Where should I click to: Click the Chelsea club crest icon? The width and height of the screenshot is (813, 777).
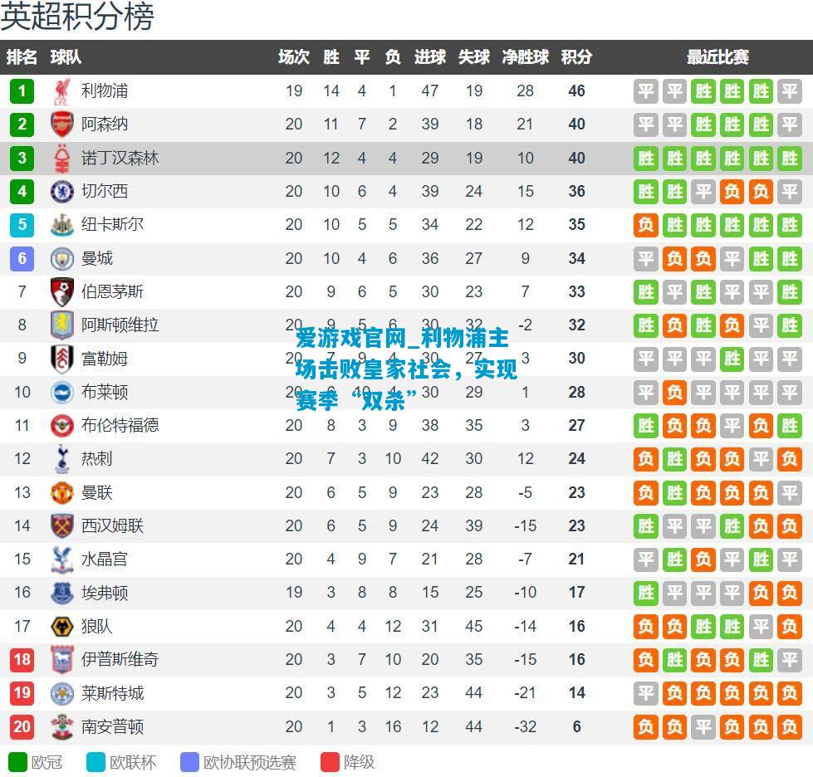tap(61, 191)
